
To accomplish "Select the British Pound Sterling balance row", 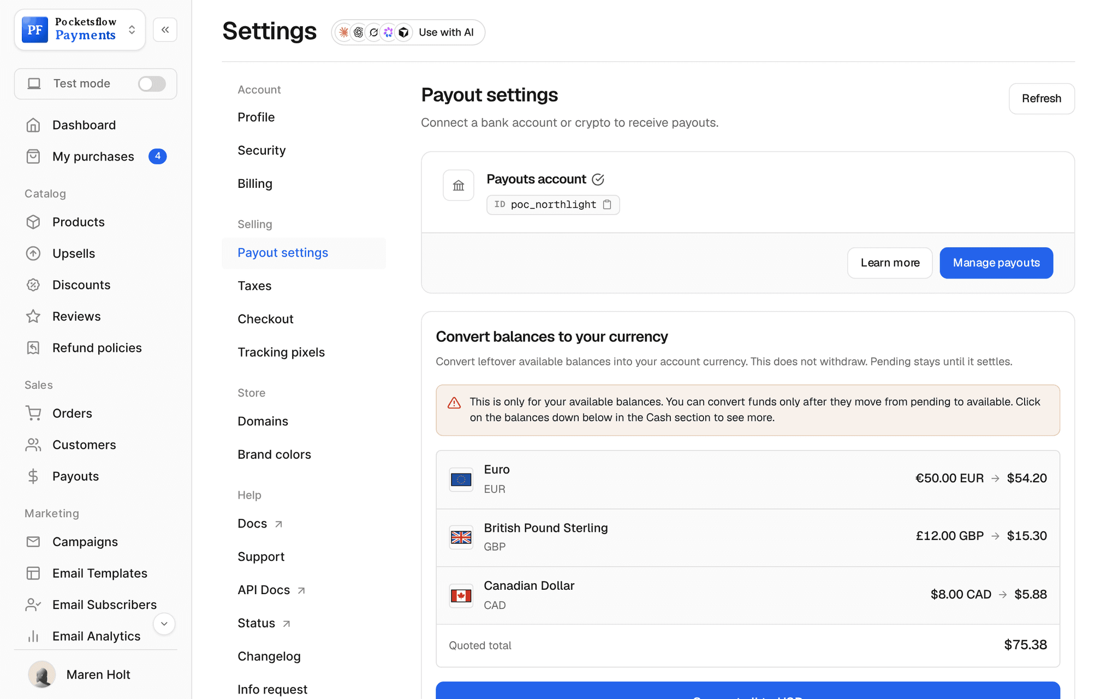I will 748,537.
